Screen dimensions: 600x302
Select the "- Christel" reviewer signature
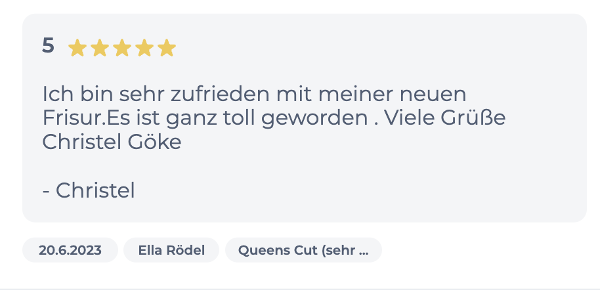coord(89,190)
